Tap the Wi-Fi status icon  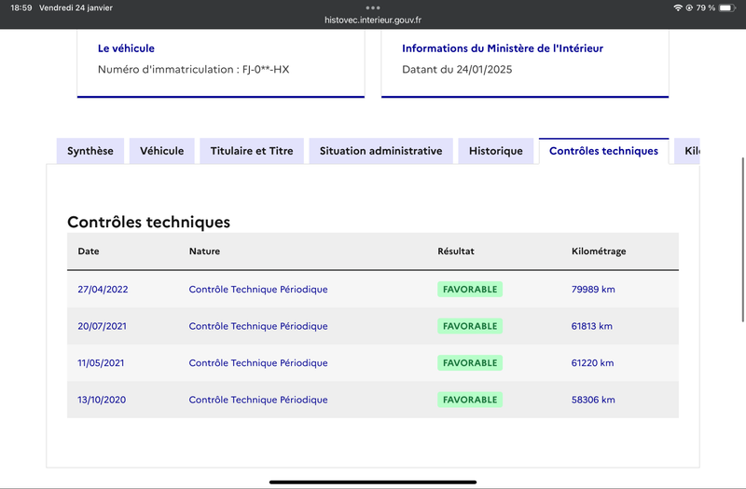click(x=678, y=7)
